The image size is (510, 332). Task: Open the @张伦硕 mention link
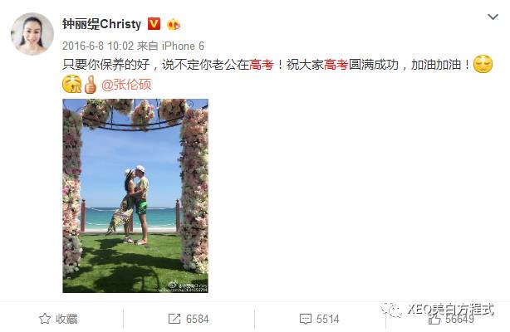(x=126, y=85)
